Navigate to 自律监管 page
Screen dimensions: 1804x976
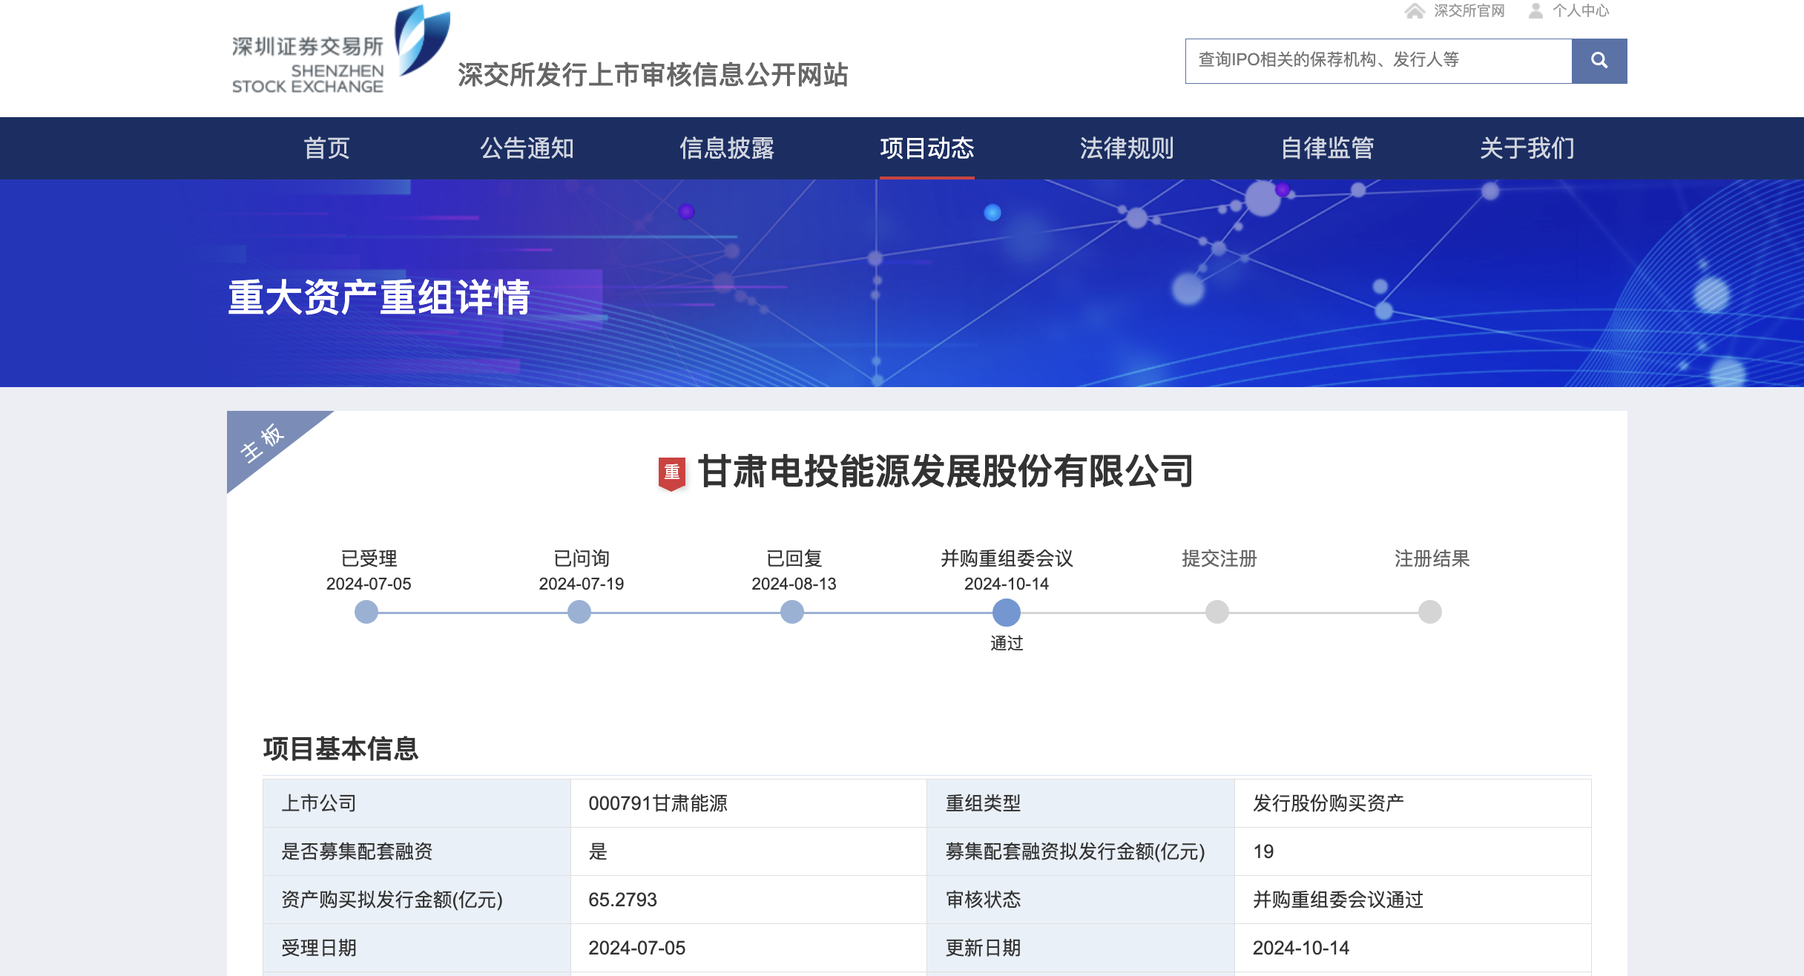point(1327,148)
